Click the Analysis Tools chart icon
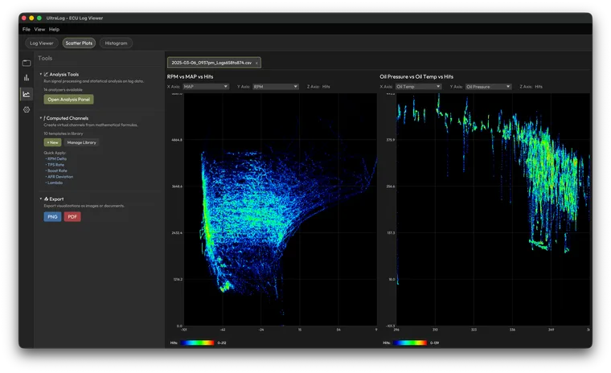611x373 pixels. pyautogui.click(x=46, y=74)
